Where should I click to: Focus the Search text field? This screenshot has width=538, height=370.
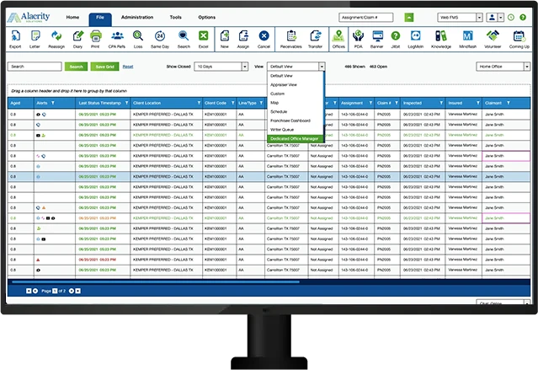[x=35, y=67]
